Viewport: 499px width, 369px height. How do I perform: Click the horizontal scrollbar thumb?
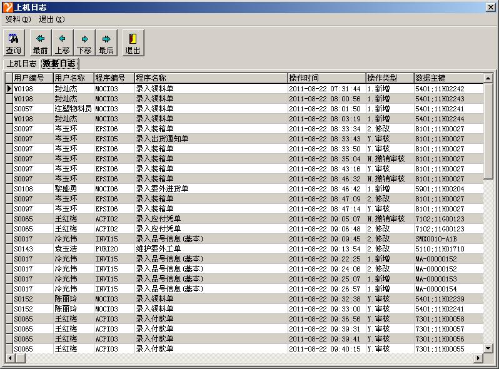click(x=21, y=358)
